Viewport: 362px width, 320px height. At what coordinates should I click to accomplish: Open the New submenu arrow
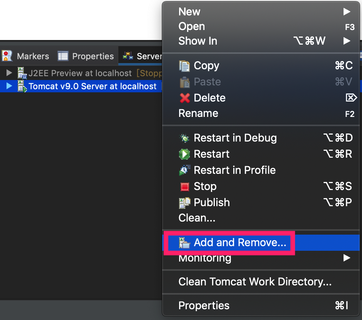(347, 12)
